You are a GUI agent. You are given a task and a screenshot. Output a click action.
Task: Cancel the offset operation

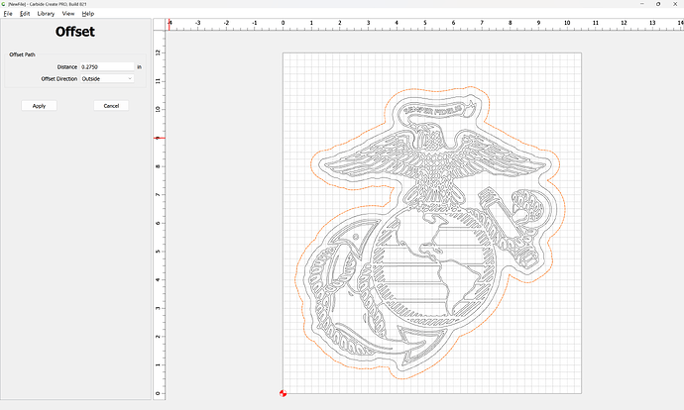point(111,106)
